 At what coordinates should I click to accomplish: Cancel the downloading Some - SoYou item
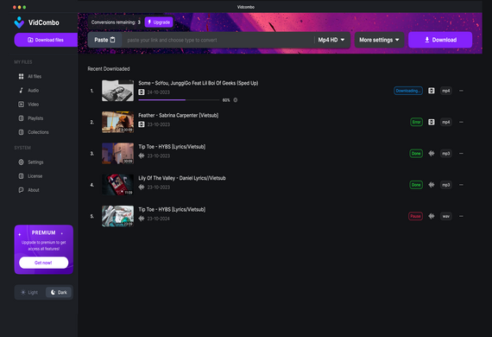pos(236,100)
